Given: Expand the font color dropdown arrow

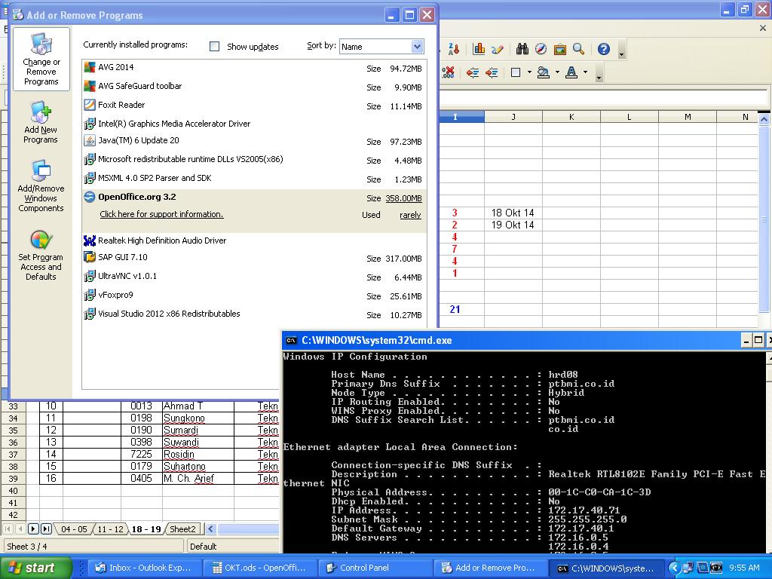Looking at the screenshot, I should point(585,72).
